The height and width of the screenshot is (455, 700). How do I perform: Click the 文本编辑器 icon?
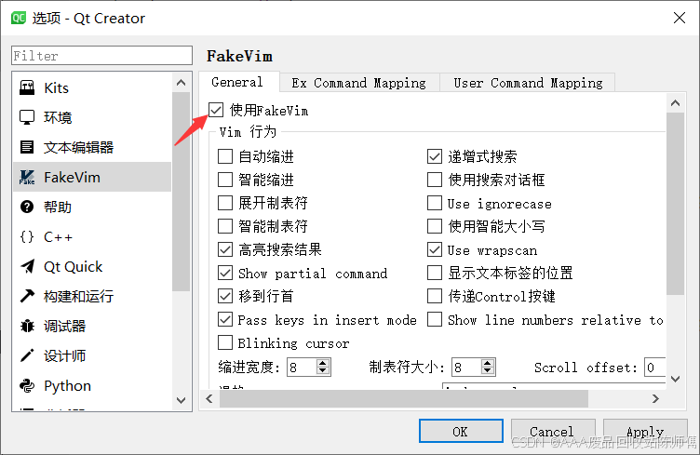point(27,147)
